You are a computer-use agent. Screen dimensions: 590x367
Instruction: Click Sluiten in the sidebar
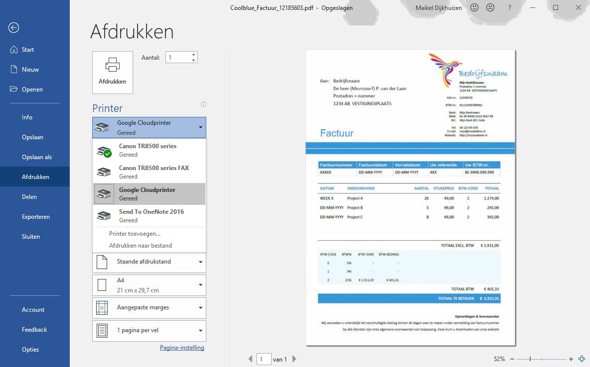34,237
